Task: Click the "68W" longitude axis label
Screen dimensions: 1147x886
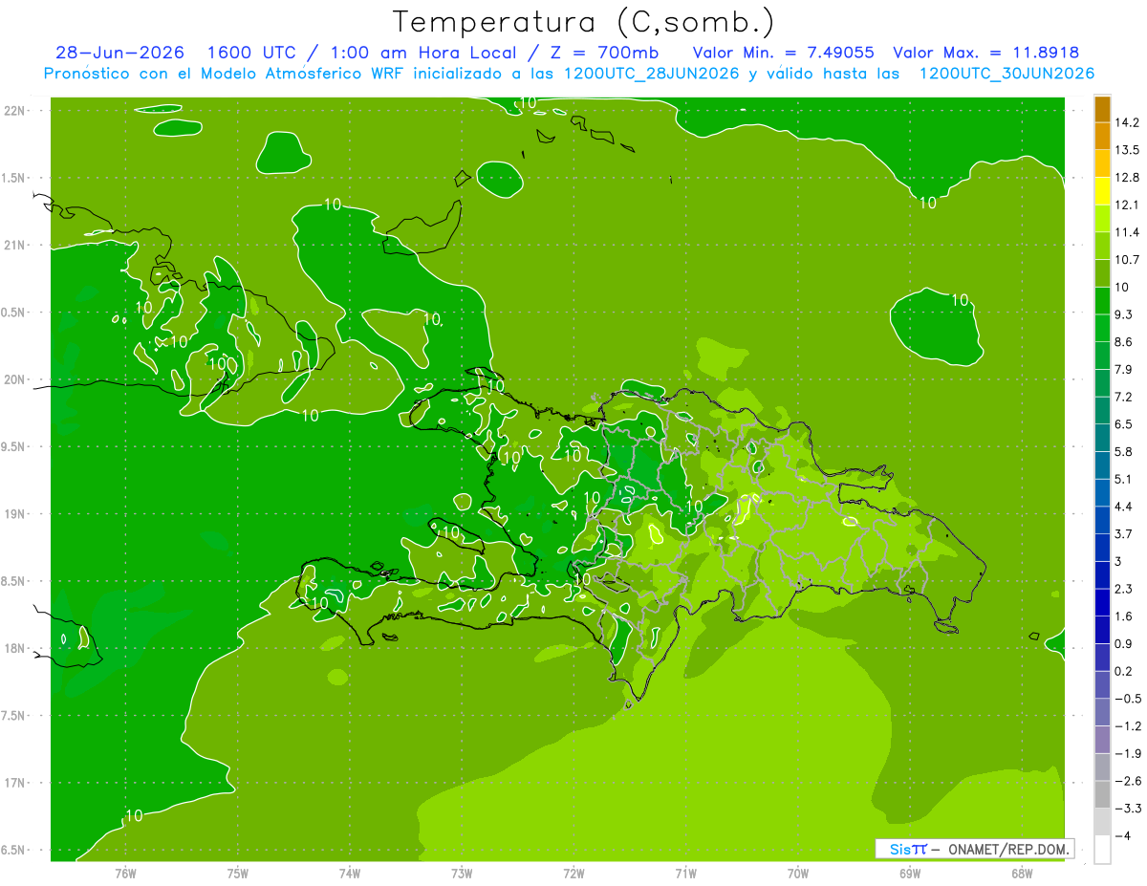Action: coord(1022,875)
